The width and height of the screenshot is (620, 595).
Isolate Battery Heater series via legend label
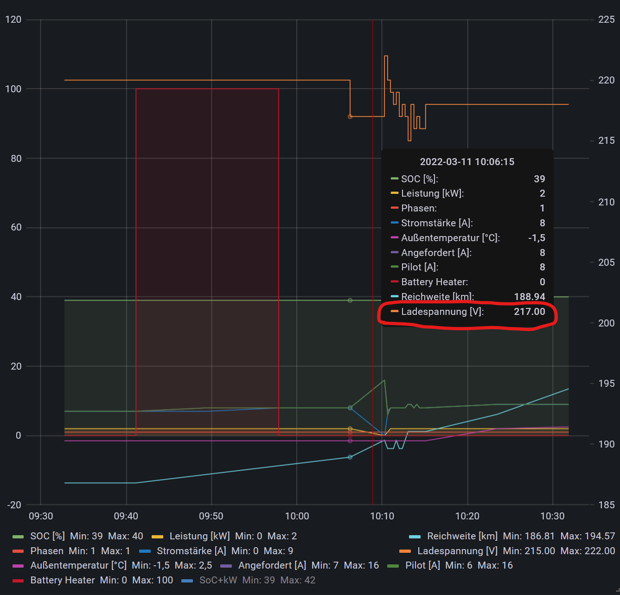pos(62,580)
